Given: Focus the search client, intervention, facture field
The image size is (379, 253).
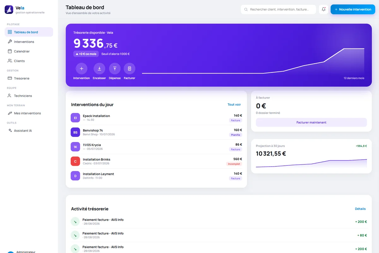Looking at the screenshot, I should point(278,9).
